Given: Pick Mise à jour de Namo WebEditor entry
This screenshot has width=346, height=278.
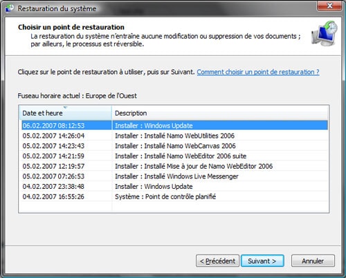Looking at the screenshot, I should point(174,166).
